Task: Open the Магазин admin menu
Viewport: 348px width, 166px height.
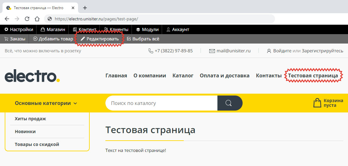Action: tap(53, 29)
